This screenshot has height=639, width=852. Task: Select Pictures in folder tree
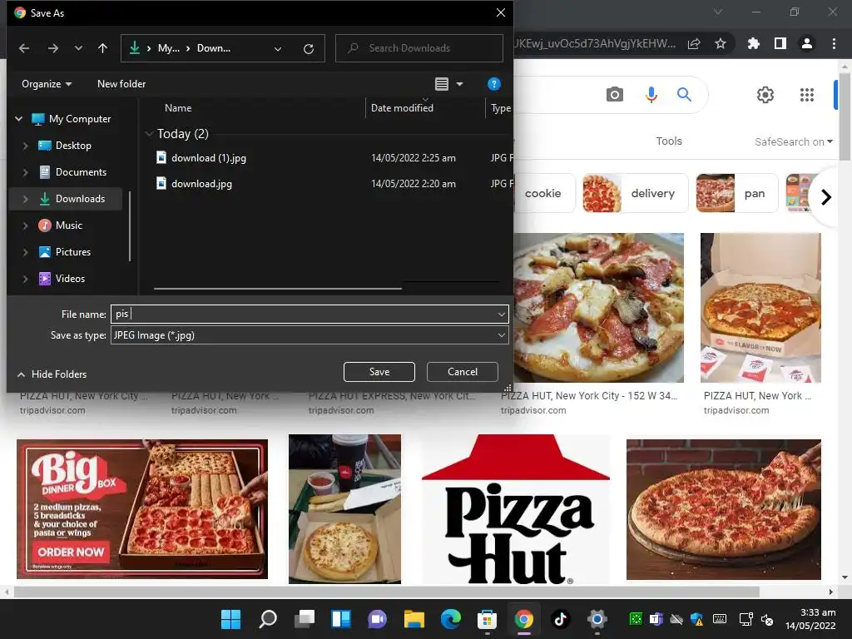click(73, 252)
